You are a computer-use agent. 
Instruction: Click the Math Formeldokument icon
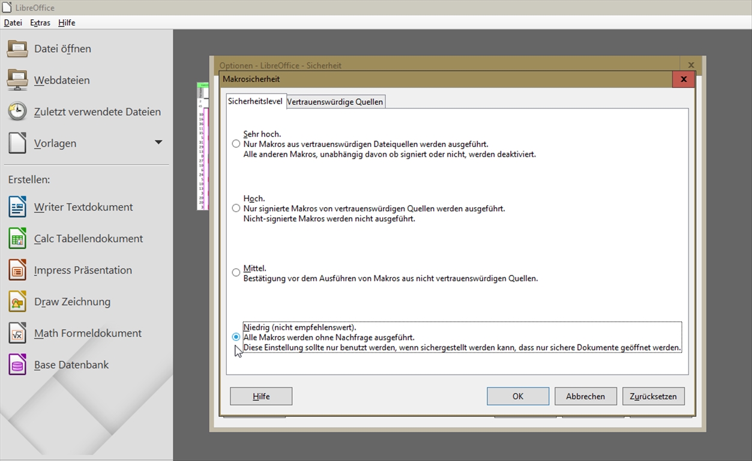point(17,333)
